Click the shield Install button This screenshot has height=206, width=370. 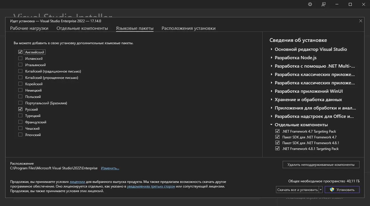342,190
